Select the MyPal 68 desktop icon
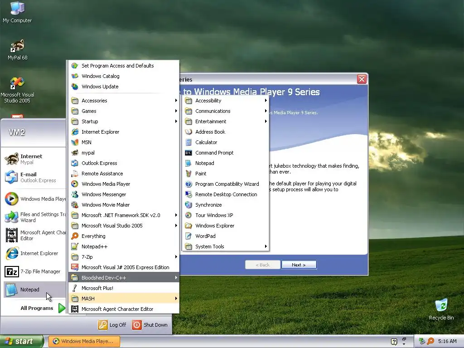The height and width of the screenshot is (348, 464). 18,49
